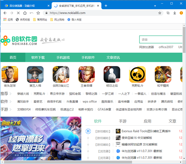Screen dimensions: 186x164
Task: Stop page loading with the X button
Action: (x=18, y=13)
